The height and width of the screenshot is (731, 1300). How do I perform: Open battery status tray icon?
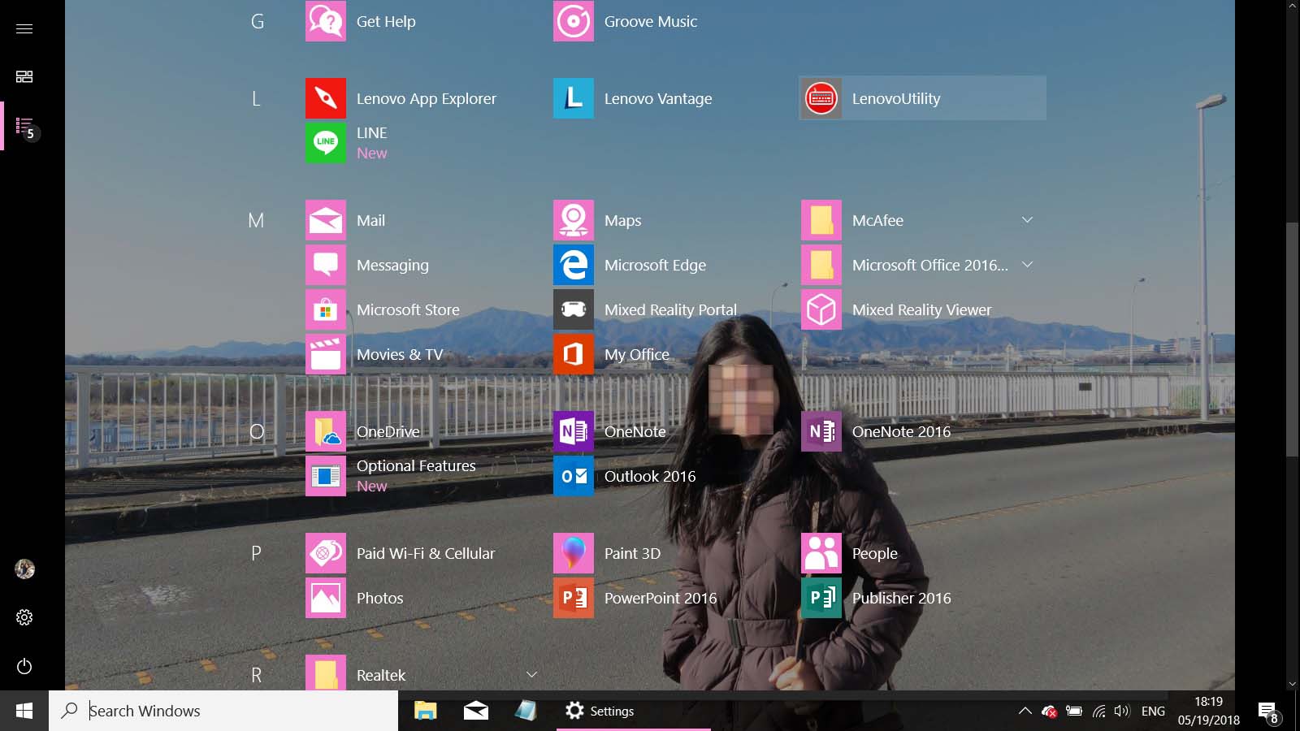click(1073, 711)
